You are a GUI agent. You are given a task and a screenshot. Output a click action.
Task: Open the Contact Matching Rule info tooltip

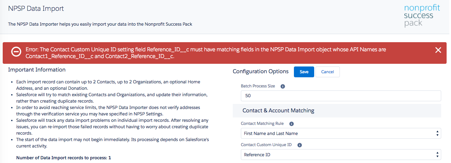292,124
